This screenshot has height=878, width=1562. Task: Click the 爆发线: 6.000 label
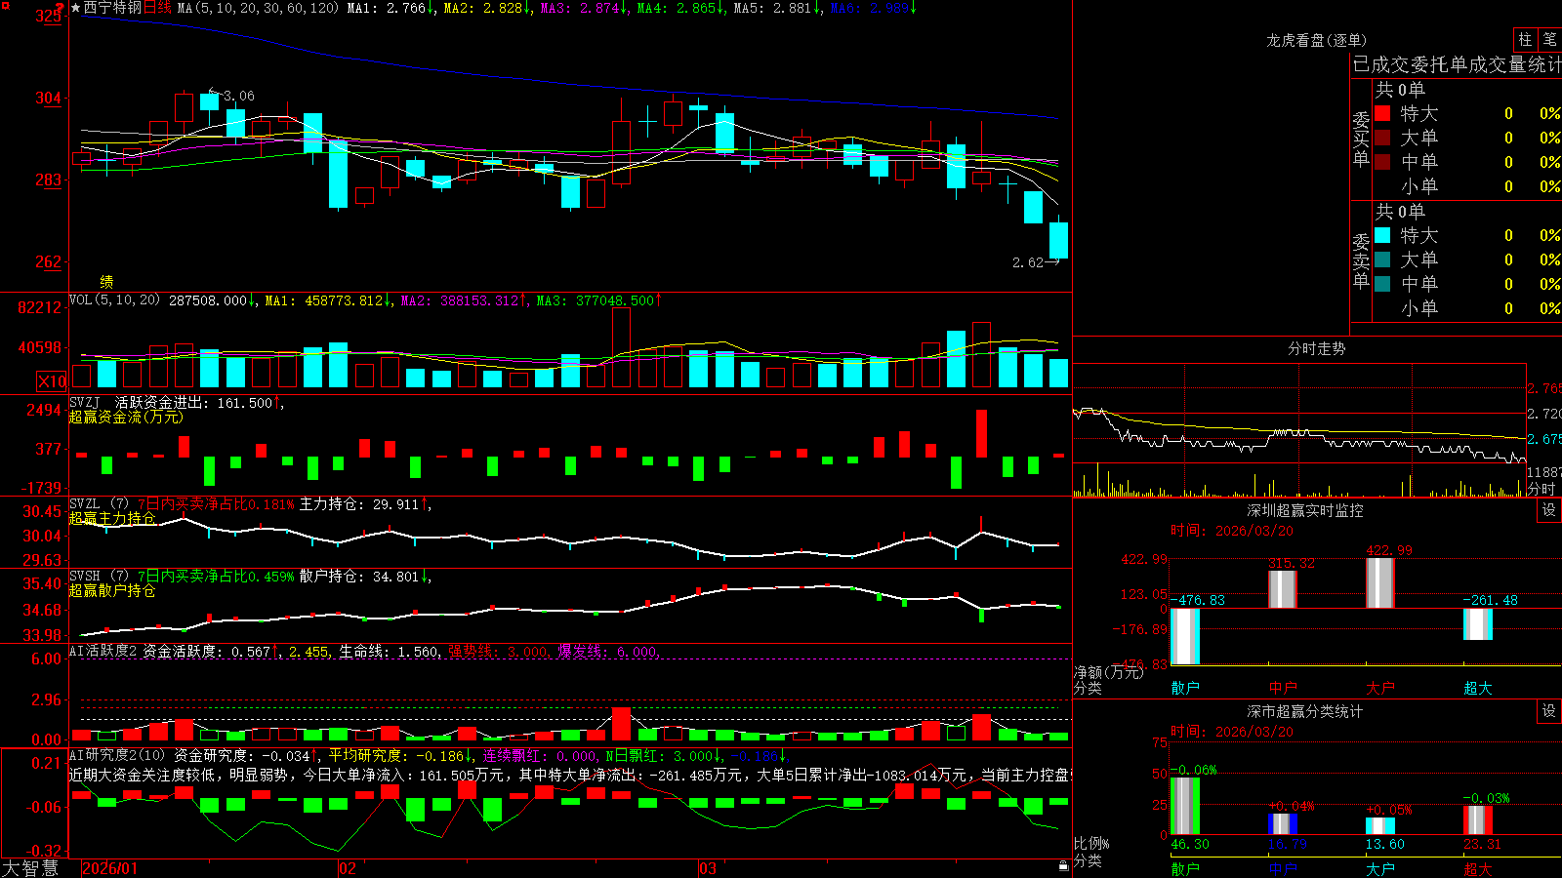608,651
